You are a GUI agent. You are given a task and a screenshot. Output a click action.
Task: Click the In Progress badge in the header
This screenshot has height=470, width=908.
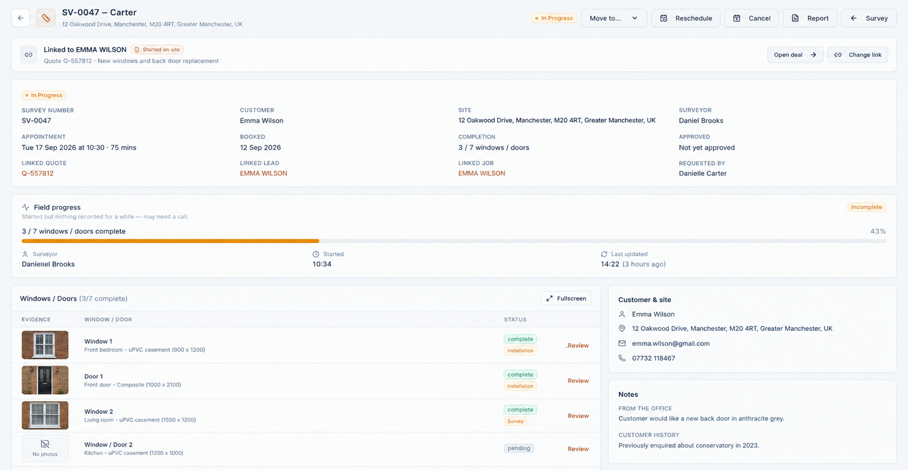(553, 18)
